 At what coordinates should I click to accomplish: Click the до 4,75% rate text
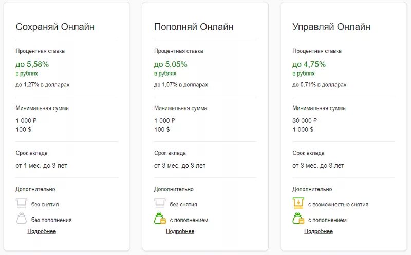309,65
